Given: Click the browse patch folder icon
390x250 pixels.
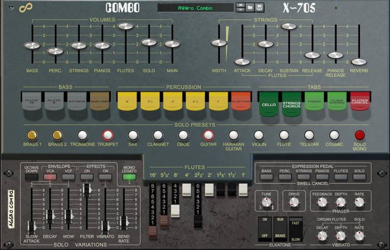Looking at the screenshot, I should [250, 8].
